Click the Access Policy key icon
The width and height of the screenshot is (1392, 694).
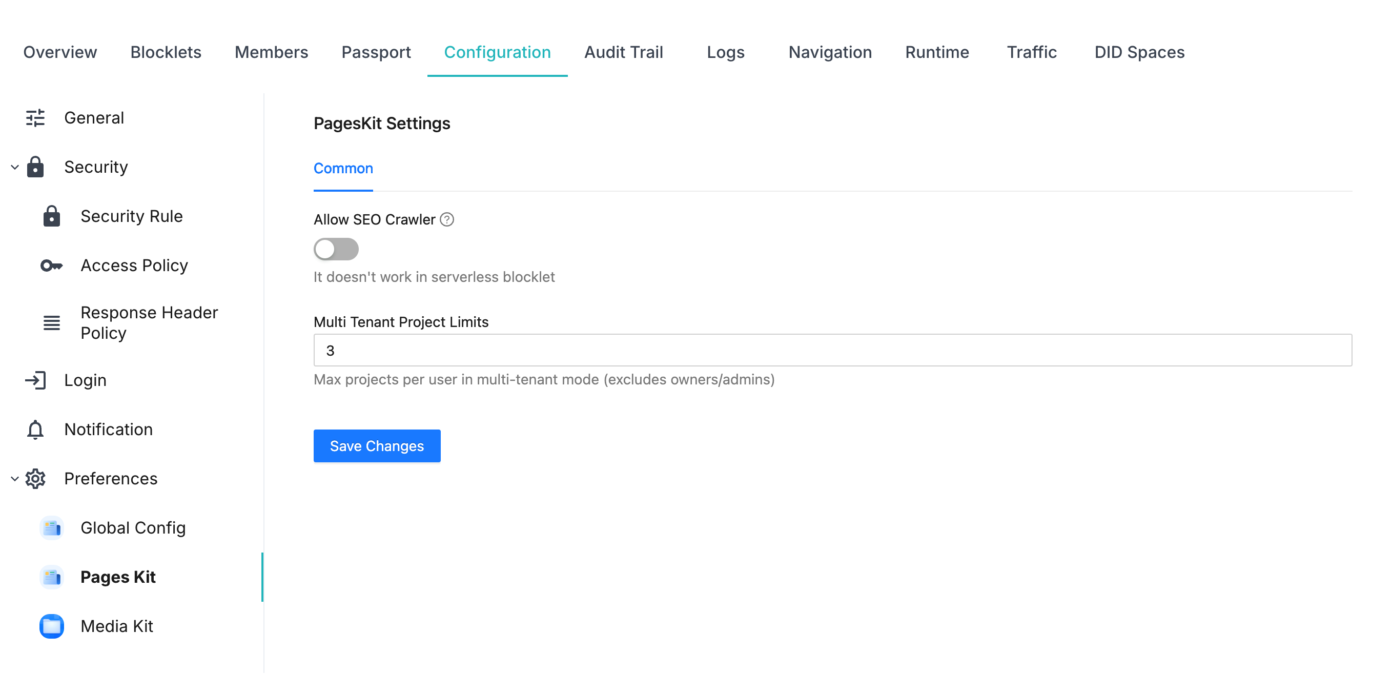click(x=51, y=266)
